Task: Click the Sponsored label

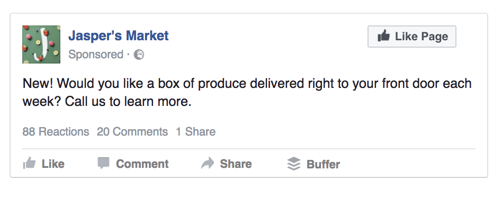Action: point(96,54)
